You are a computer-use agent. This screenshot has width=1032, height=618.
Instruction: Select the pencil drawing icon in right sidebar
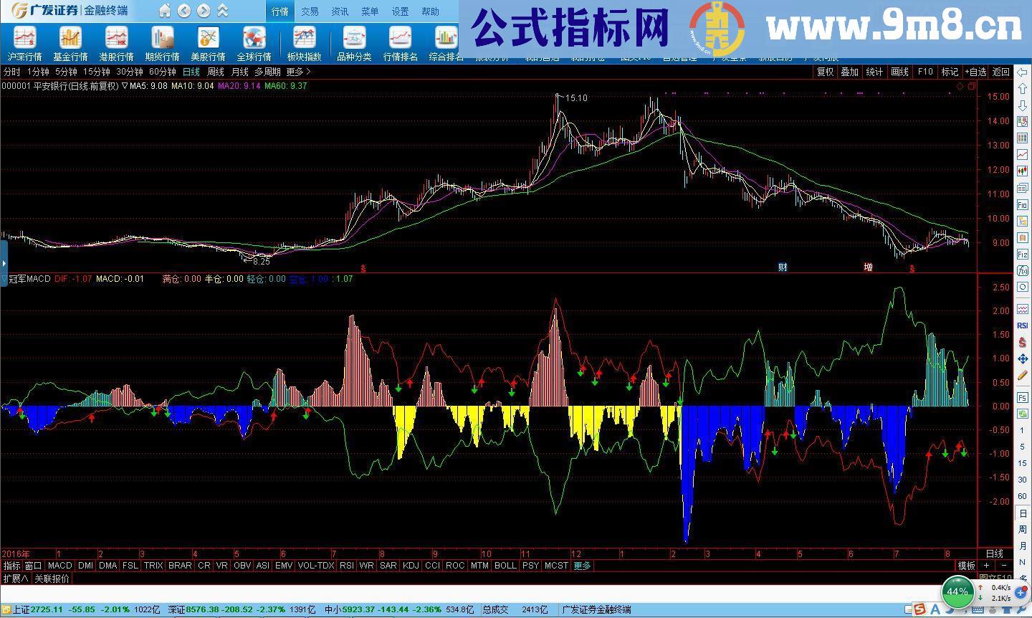(x=1022, y=374)
